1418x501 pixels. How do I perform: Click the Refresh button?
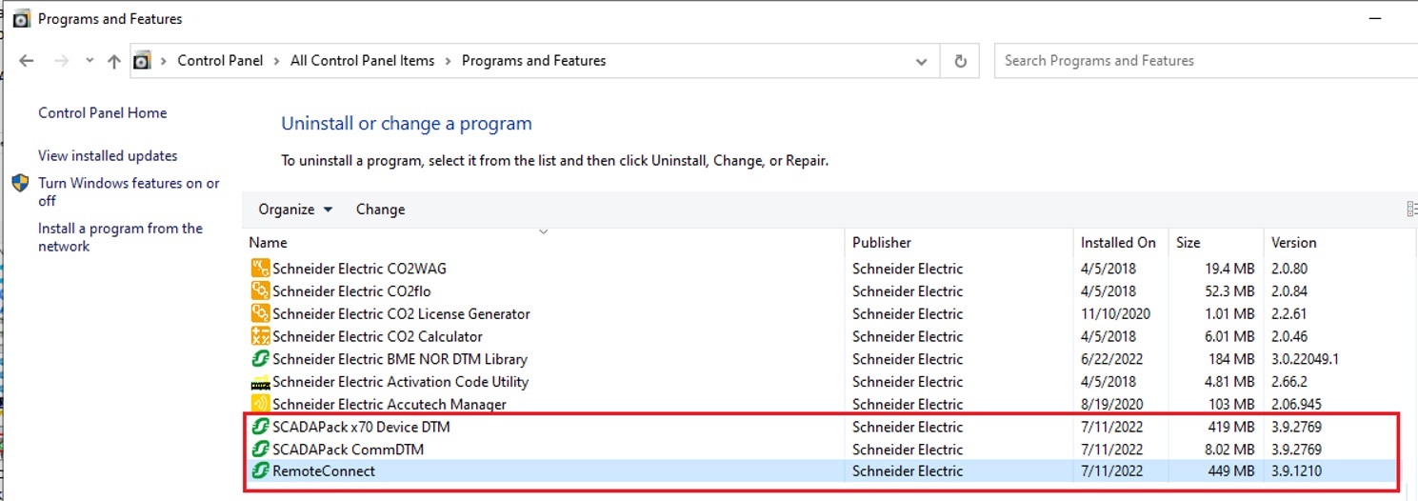[960, 61]
